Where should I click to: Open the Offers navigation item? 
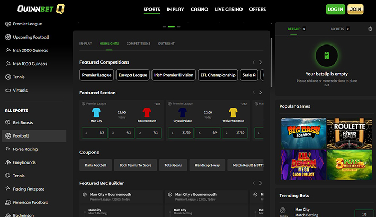point(257,10)
